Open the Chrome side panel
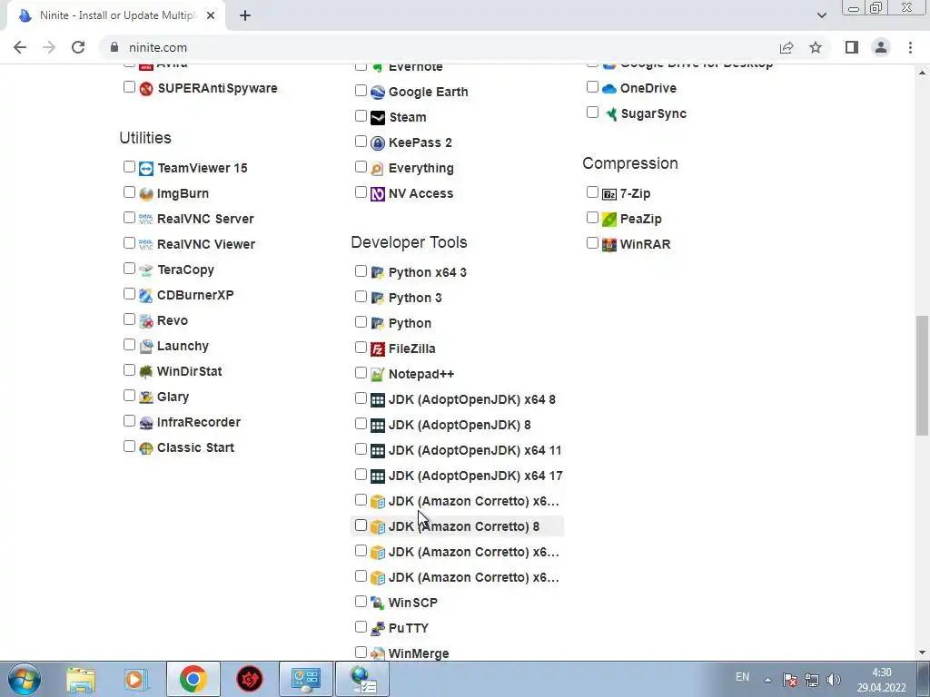The image size is (930, 697). [852, 47]
